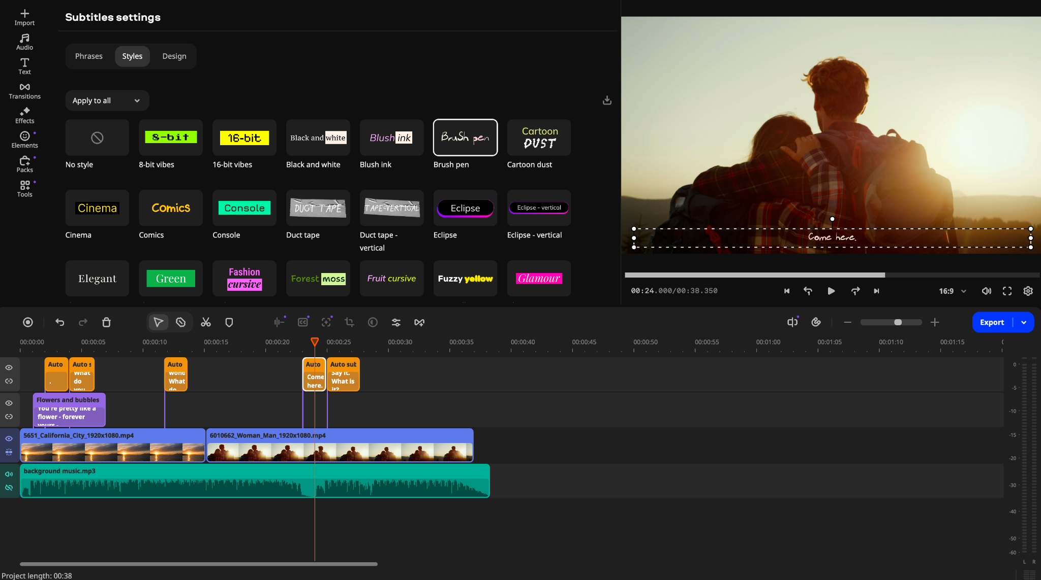Delete the selected clip with the trash icon
1041x580 pixels.
[106, 322]
